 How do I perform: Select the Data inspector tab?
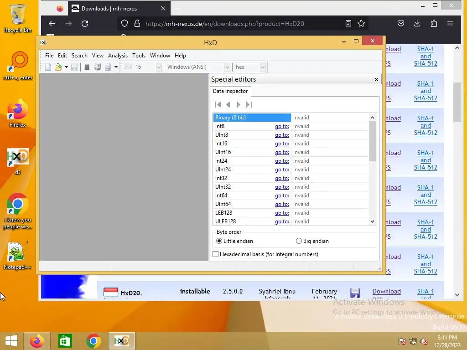(230, 91)
